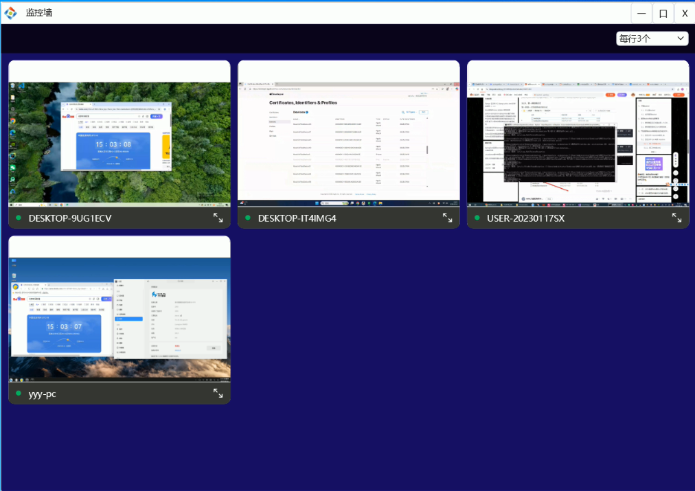Select the DESKTOP-9UG1ECV device name label
Viewport: 695px width, 491px height.
pos(70,218)
